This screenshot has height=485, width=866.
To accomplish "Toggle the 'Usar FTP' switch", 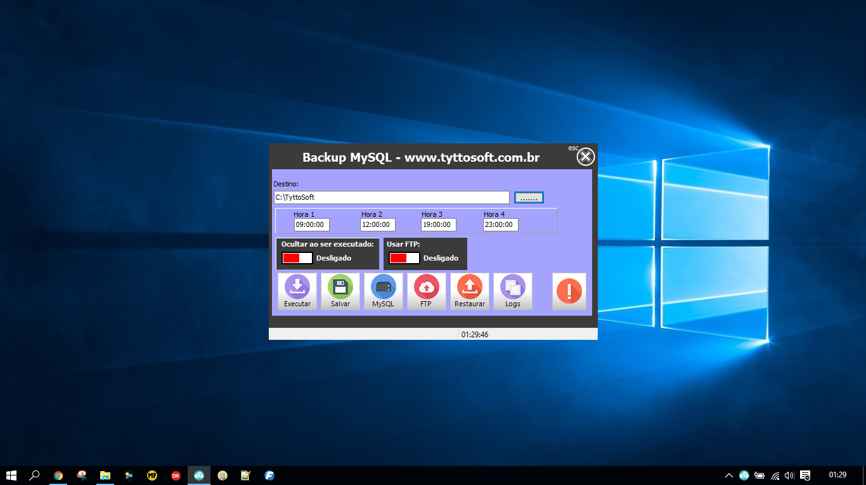I will tap(404, 258).
